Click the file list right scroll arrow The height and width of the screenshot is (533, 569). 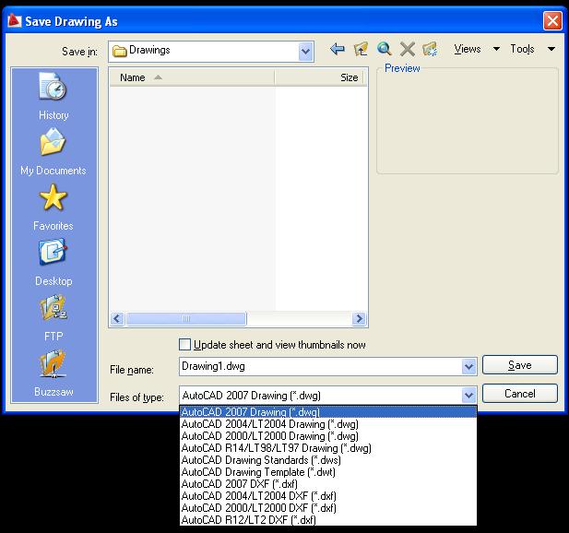(359, 318)
